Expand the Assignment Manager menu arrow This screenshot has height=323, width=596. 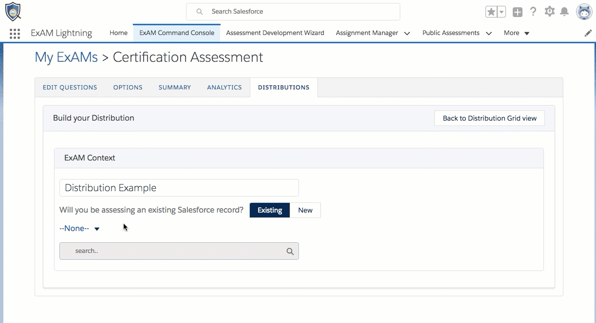coord(407,33)
